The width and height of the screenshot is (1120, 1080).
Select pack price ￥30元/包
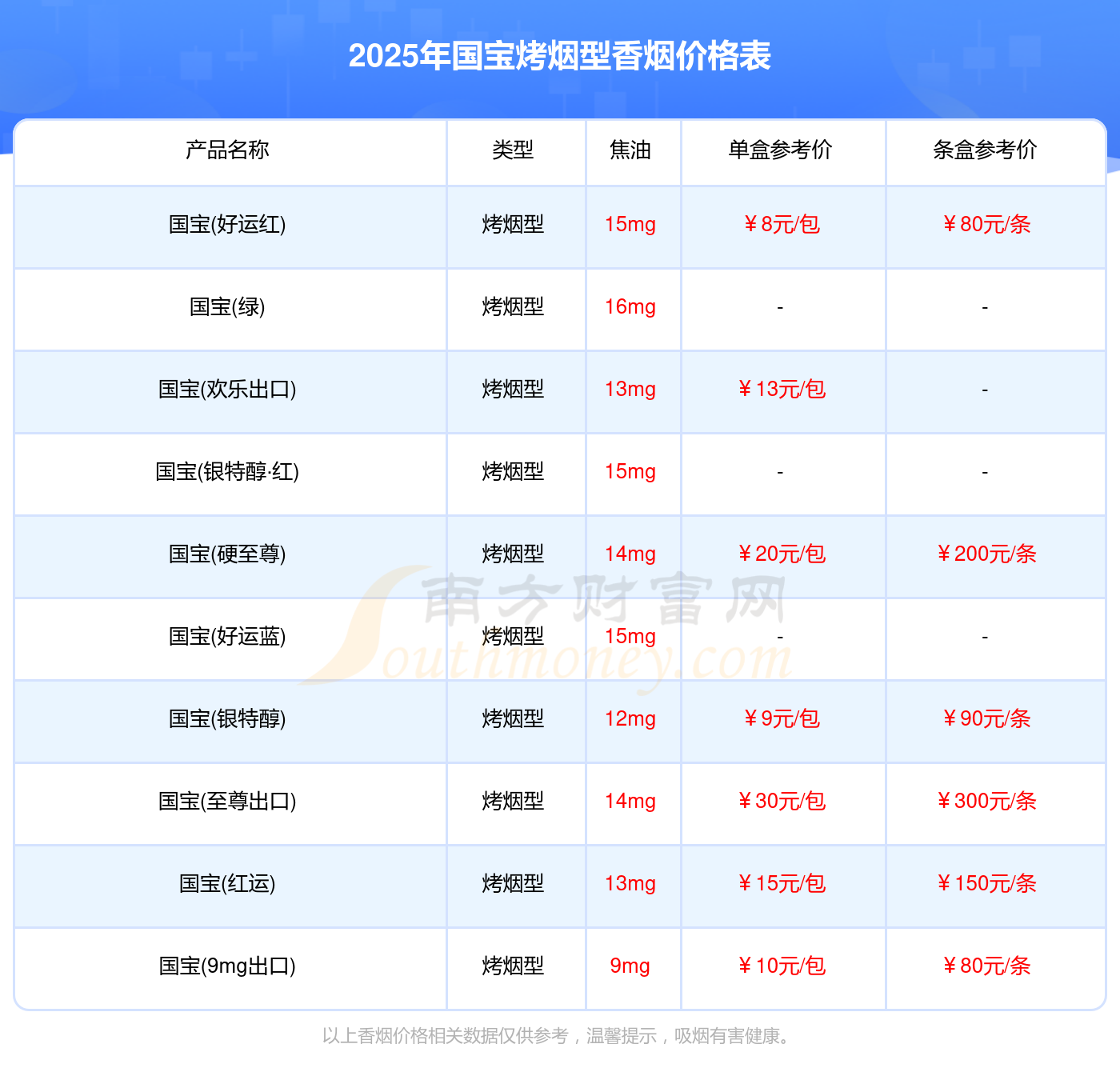(x=781, y=802)
